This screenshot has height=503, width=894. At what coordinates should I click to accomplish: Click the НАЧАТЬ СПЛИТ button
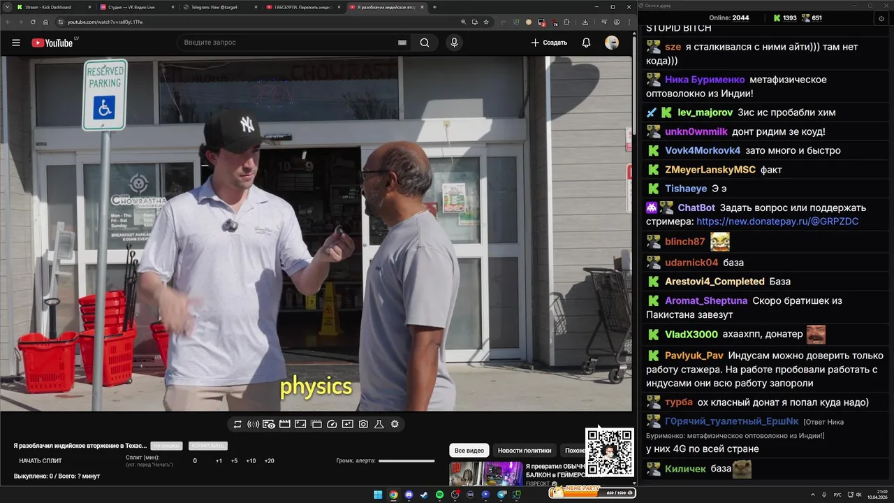(x=41, y=461)
